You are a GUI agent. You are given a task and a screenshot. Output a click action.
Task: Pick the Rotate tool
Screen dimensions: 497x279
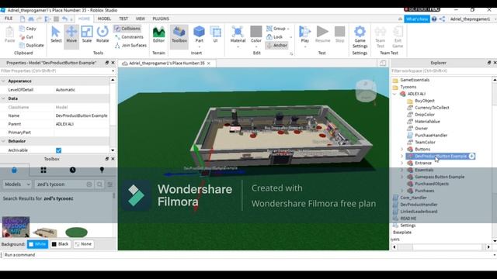pyautogui.click(x=103, y=34)
